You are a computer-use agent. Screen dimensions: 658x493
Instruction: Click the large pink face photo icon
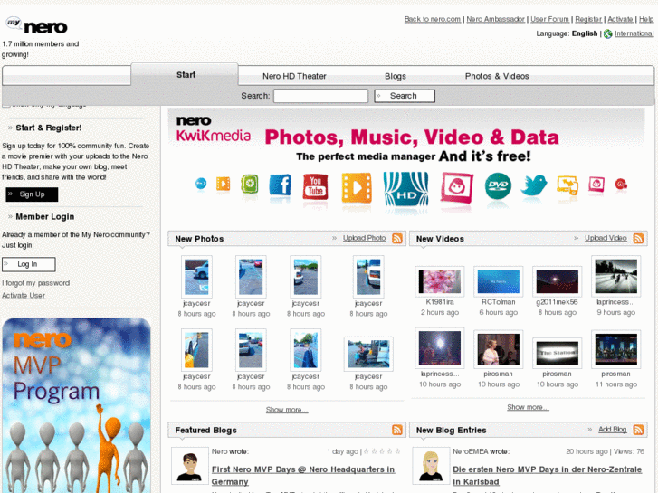pyautogui.click(x=457, y=187)
